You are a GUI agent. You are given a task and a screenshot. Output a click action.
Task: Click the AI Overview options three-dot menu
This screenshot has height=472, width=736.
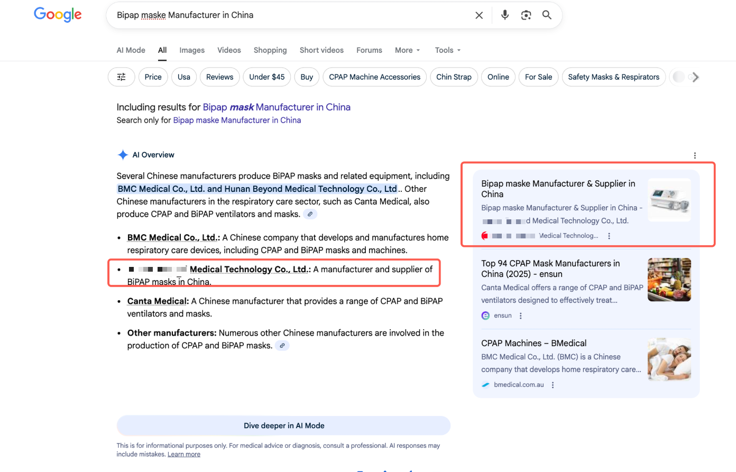695,155
